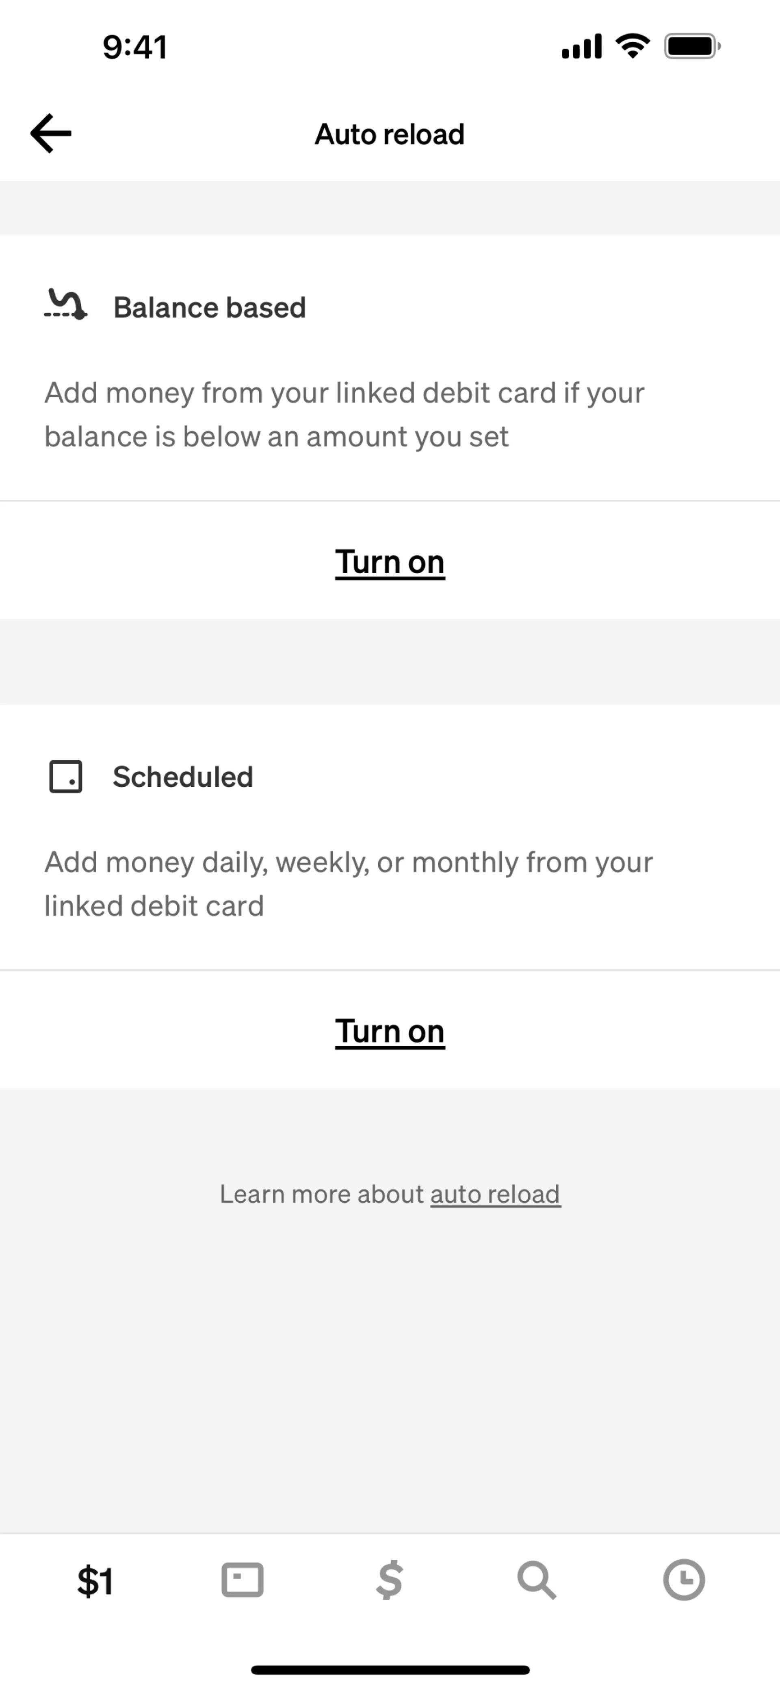Open the auto reload help link
780x1689 pixels.
(495, 1194)
